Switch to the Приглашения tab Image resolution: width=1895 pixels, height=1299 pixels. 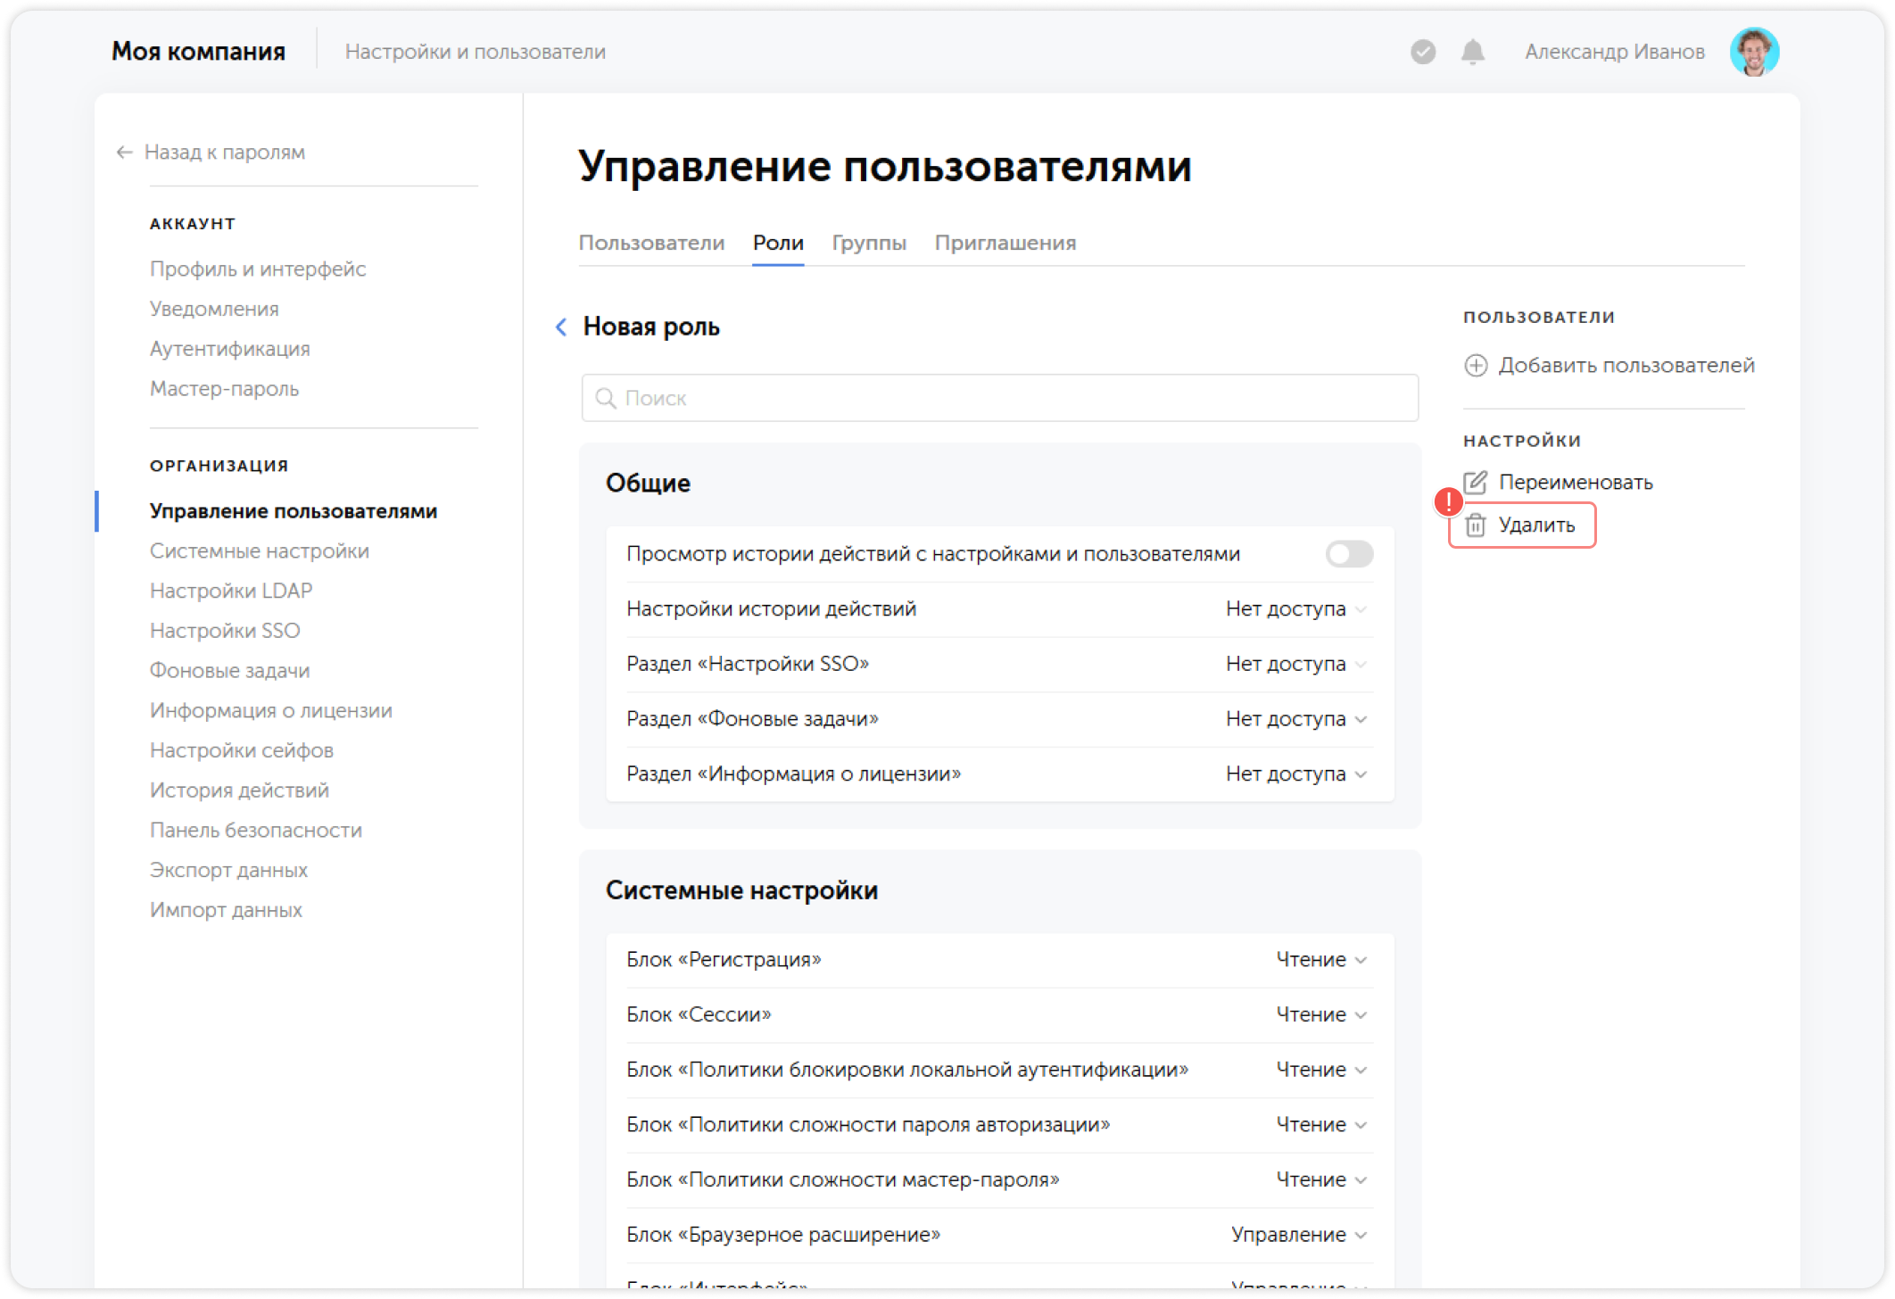click(x=1005, y=243)
